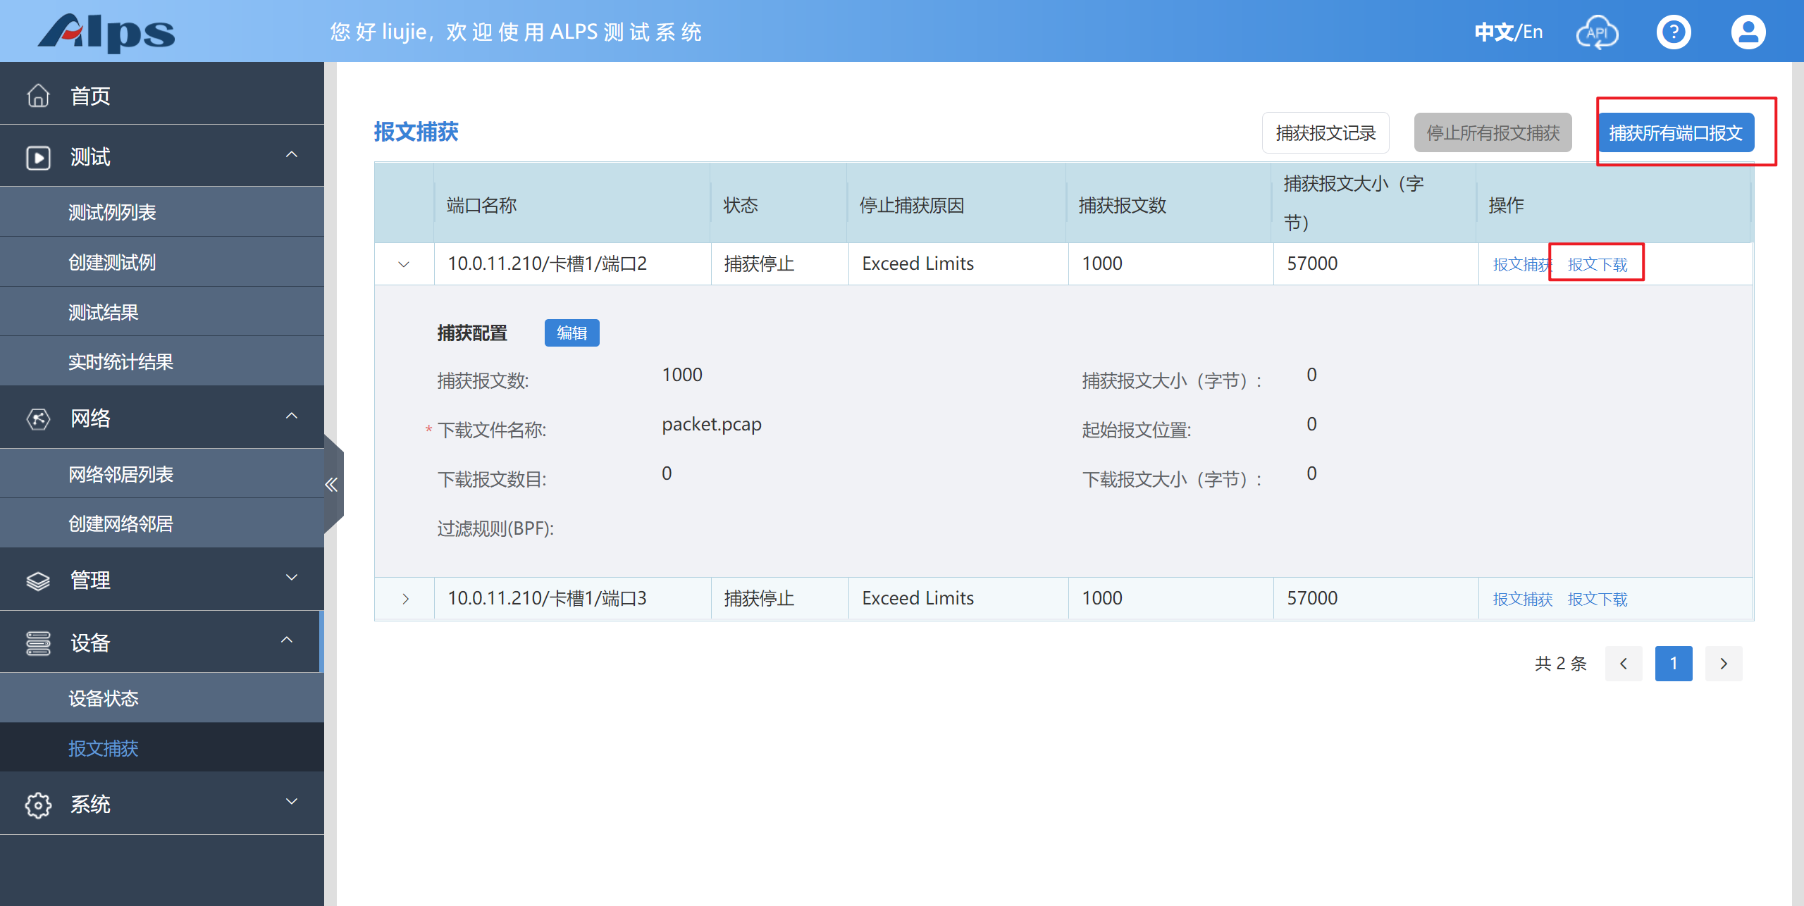Expand the 系统 menu section
The image size is (1804, 906).
coord(291,802)
